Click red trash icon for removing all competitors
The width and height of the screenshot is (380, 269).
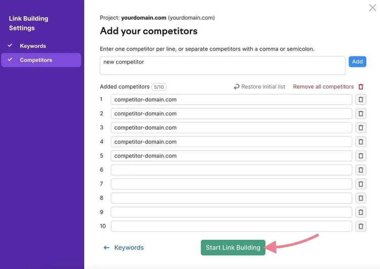[361, 87]
